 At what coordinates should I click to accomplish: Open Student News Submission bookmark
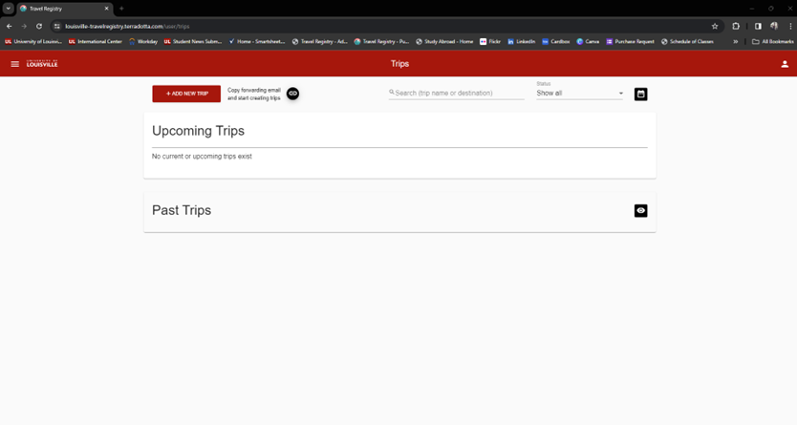[x=193, y=42]
